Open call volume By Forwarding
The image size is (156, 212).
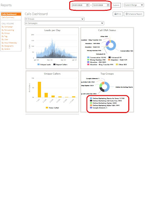tap(8, 30)
